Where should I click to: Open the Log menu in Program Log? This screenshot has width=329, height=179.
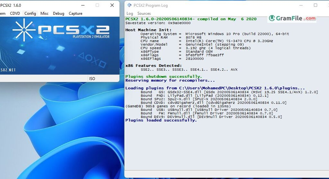click(130, 13)
